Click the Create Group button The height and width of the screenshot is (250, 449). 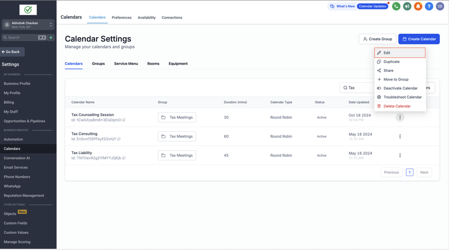[377, 39]
